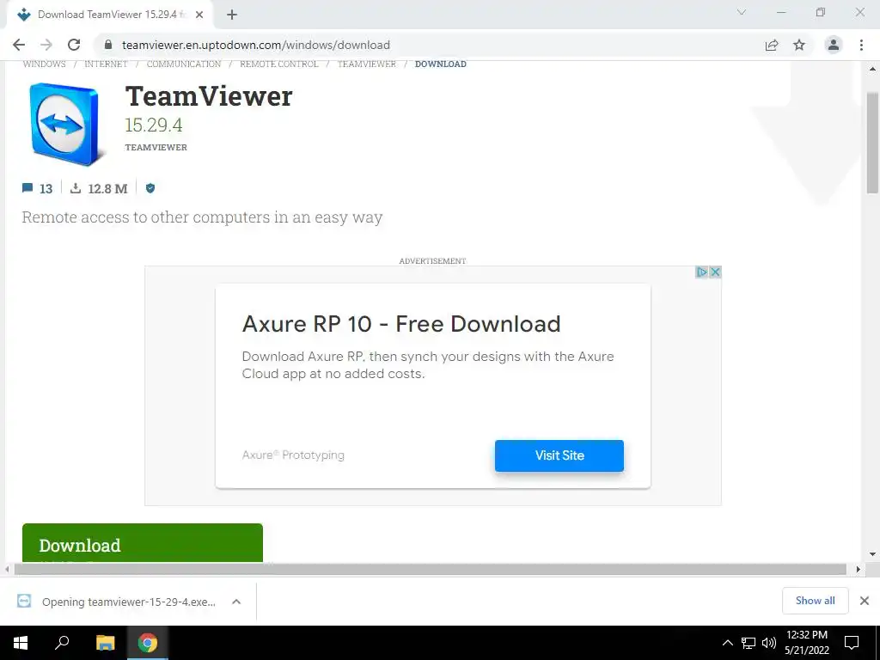Bookmark this page with the star
The height and width of the screenshot is (660, 880).
(x=799, y=45)
